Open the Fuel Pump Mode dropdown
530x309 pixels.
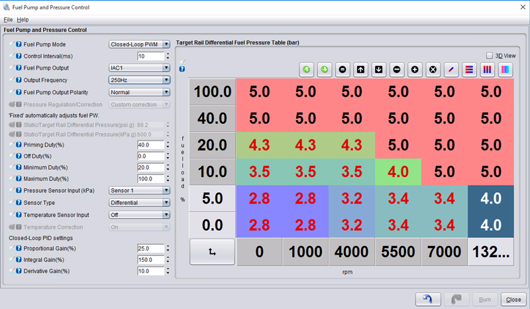[139, 44]
